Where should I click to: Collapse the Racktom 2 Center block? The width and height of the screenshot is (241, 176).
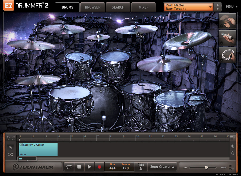coord(21,144)
